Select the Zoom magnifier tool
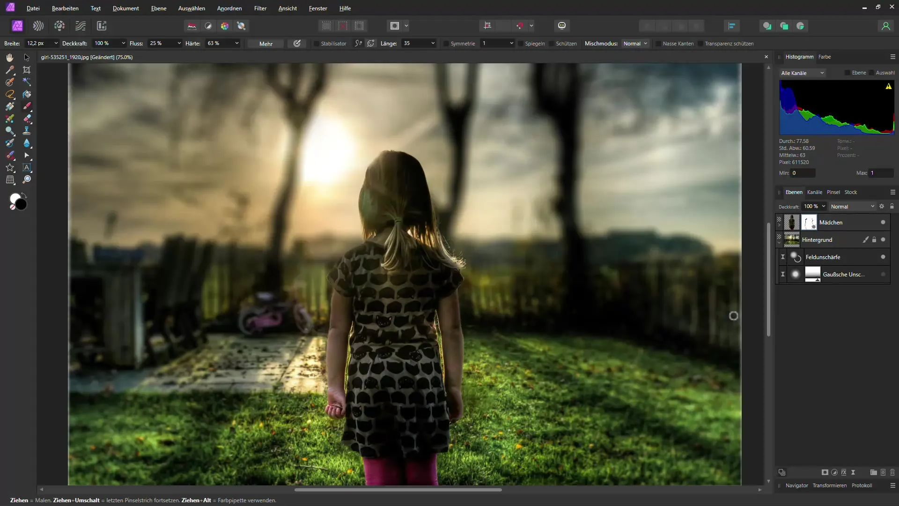The width and height of the screenshot is (899, 506). [x=27, y=179]
